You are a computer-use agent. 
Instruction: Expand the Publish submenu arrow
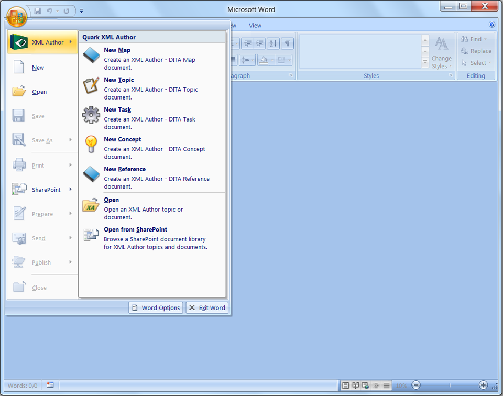click(70, 262)
